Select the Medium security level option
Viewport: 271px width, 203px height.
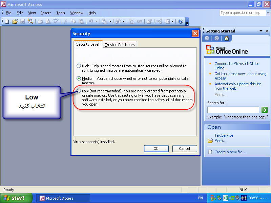pos(79,78)
